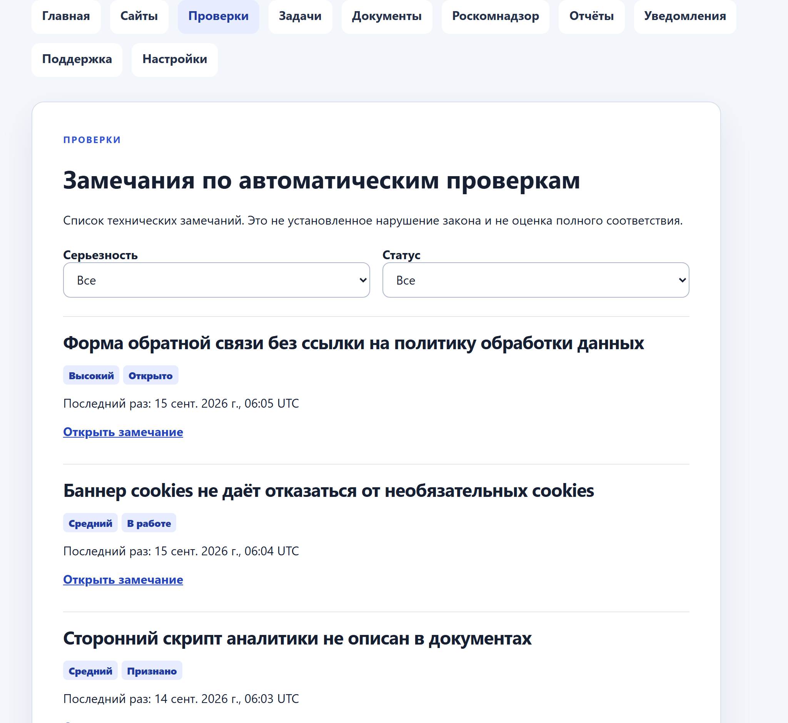788x723 pixels.
Task: Click the В работе status badge
Action: pyautogui.click(x=149, y=523)
